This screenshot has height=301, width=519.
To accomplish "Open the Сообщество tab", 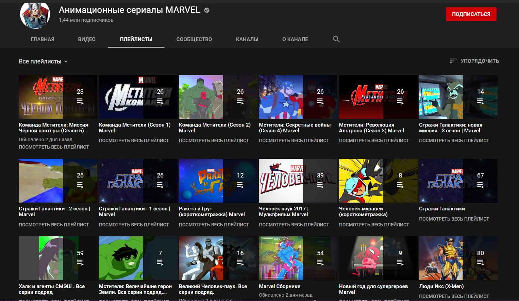I will (x=194, y=39).
